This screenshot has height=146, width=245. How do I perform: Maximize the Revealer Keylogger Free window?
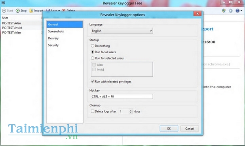tap(230, 2)
